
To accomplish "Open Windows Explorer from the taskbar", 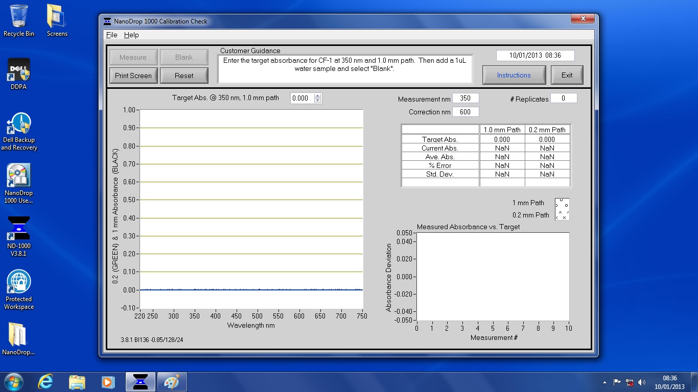I will (x=77, y=382).
